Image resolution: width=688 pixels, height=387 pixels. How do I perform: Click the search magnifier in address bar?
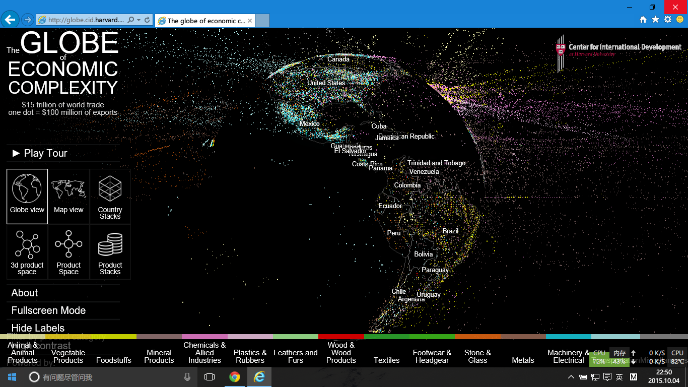point(131,20)
